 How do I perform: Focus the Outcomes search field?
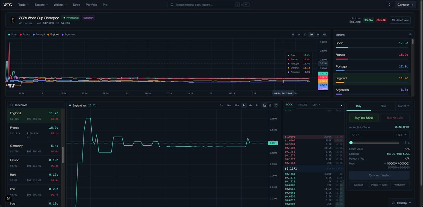click(x=36, y=105)
